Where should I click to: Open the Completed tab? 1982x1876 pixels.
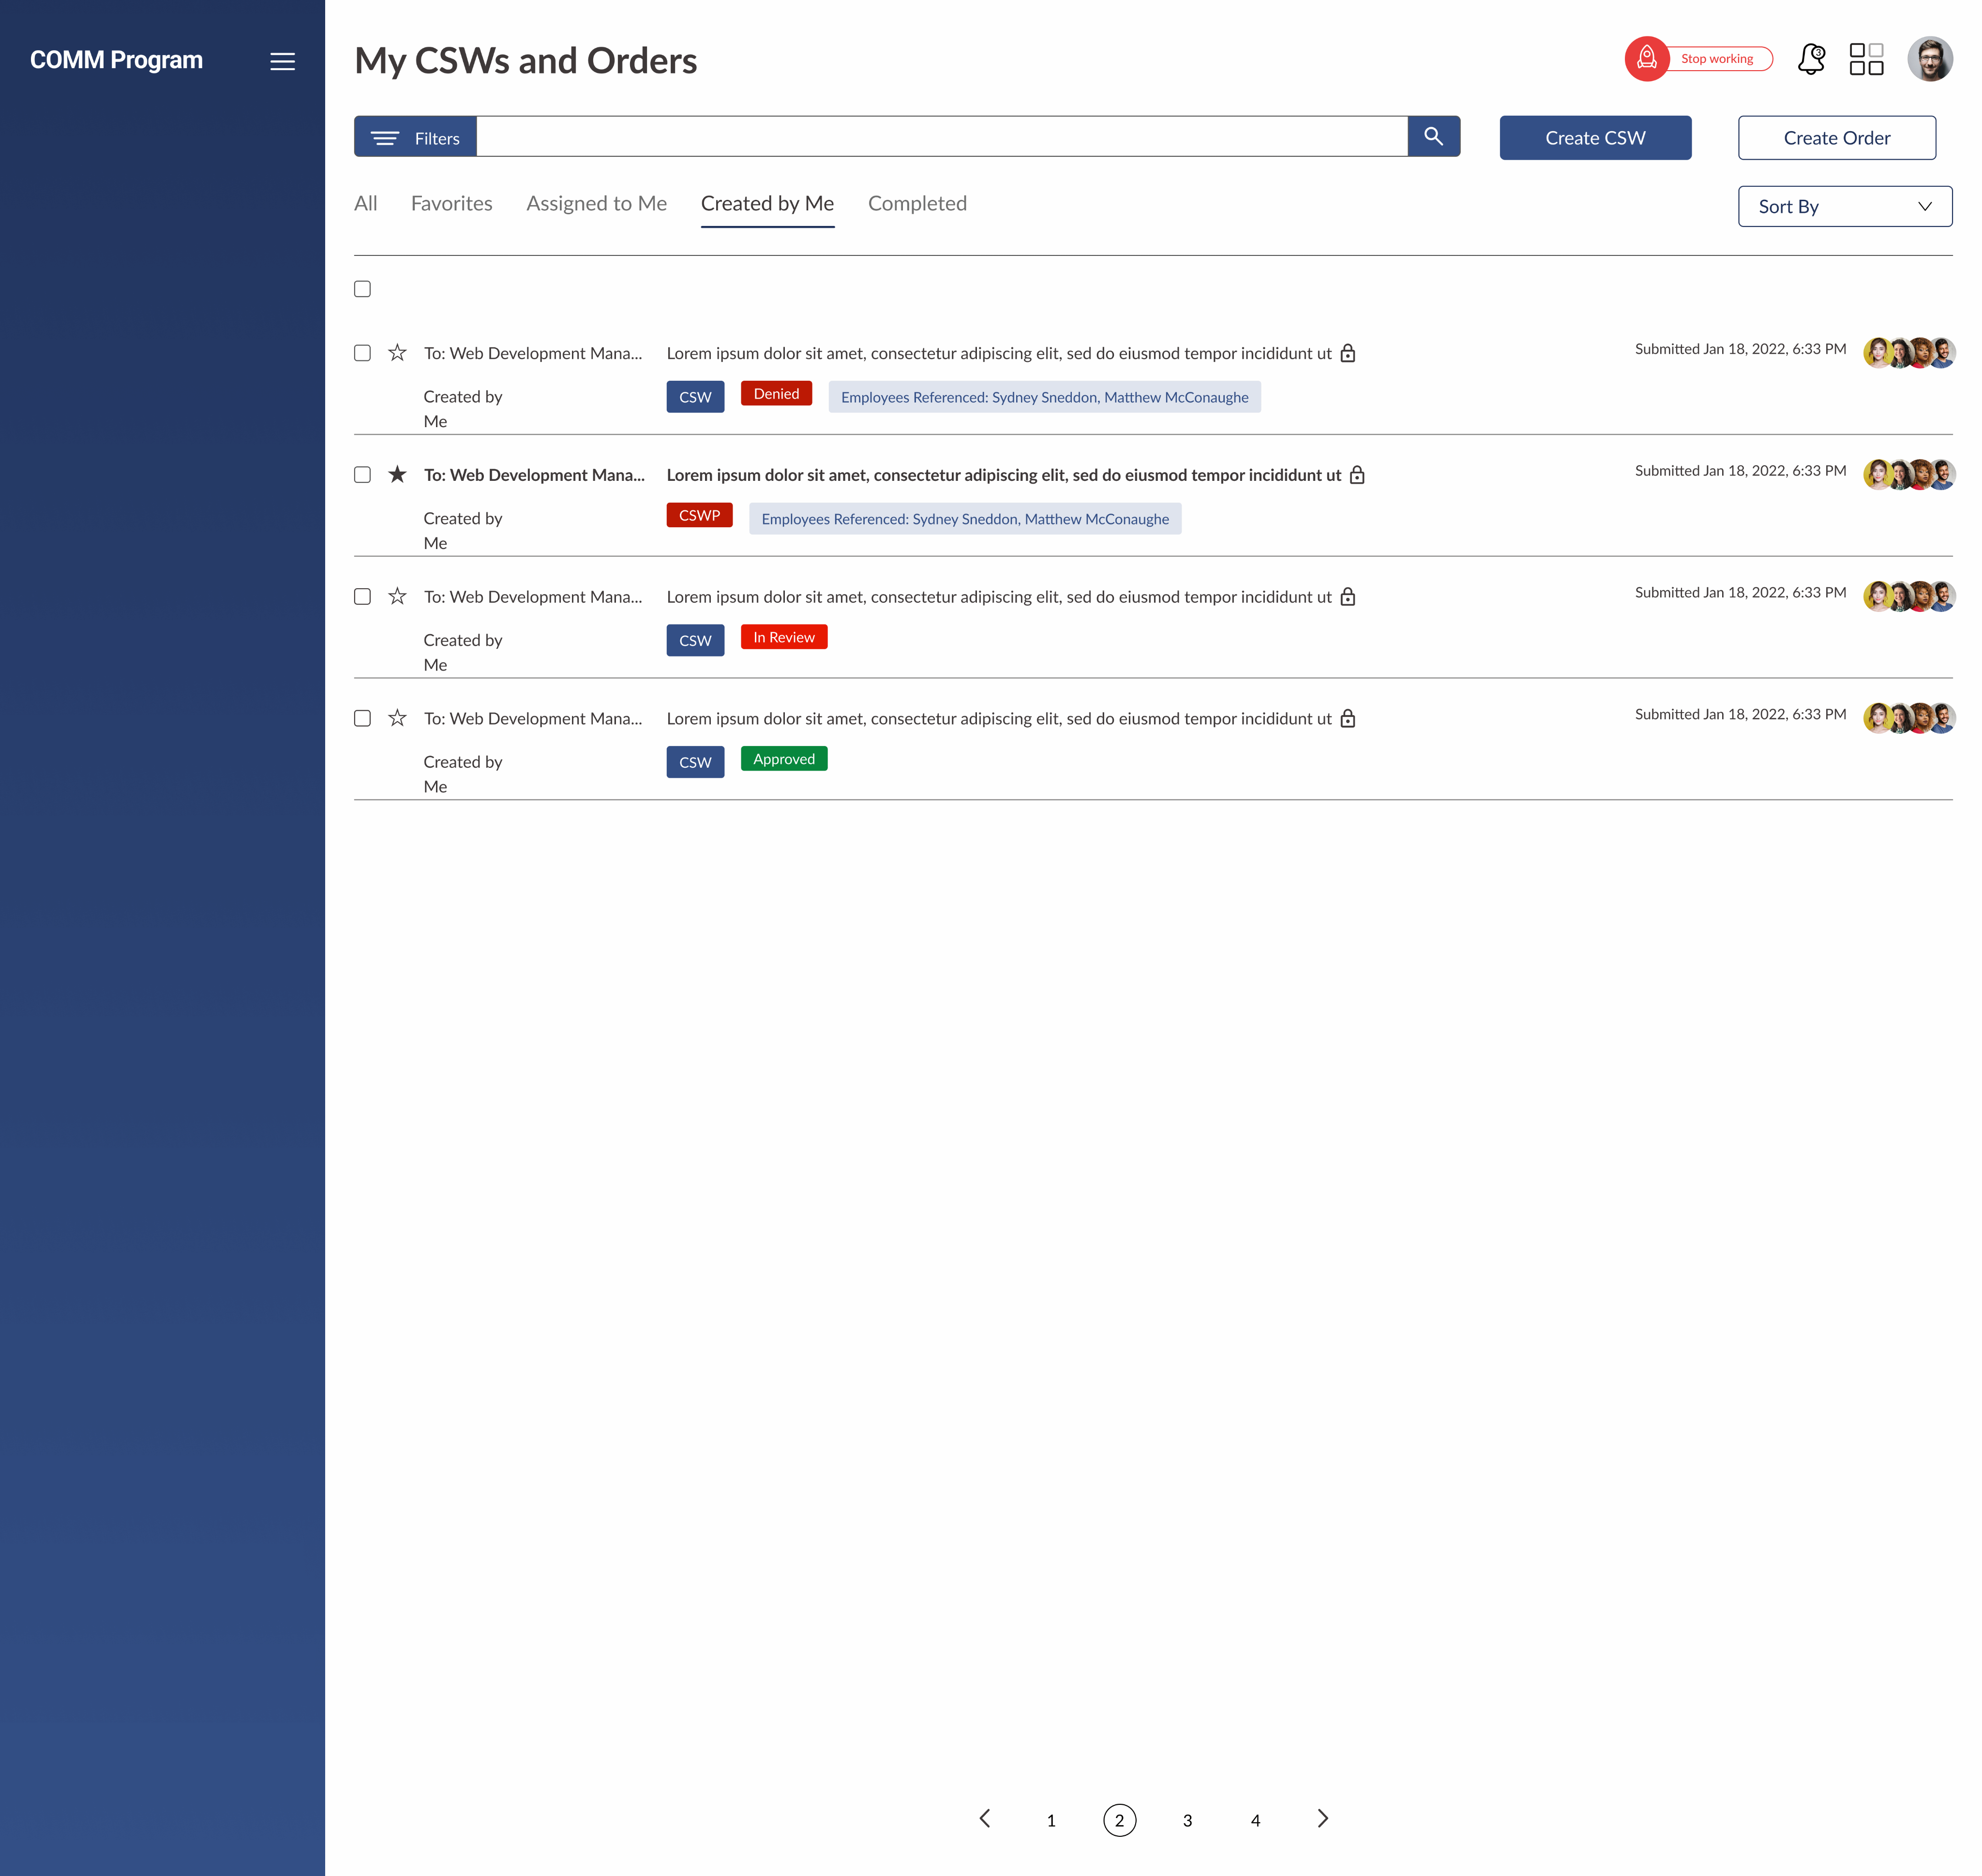[916, 204]
